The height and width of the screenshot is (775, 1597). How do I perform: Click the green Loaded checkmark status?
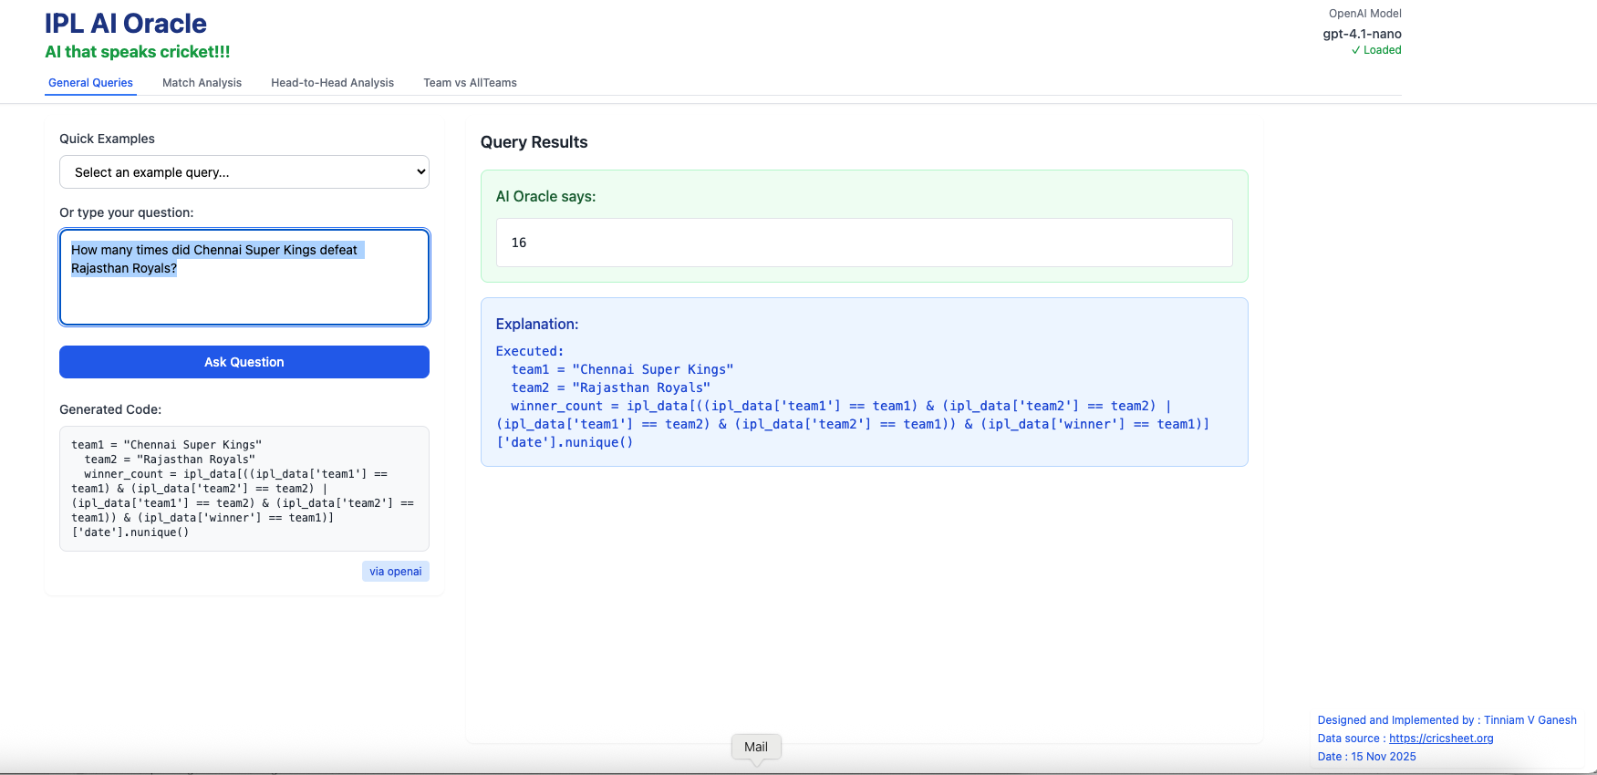click(1376, 50)
